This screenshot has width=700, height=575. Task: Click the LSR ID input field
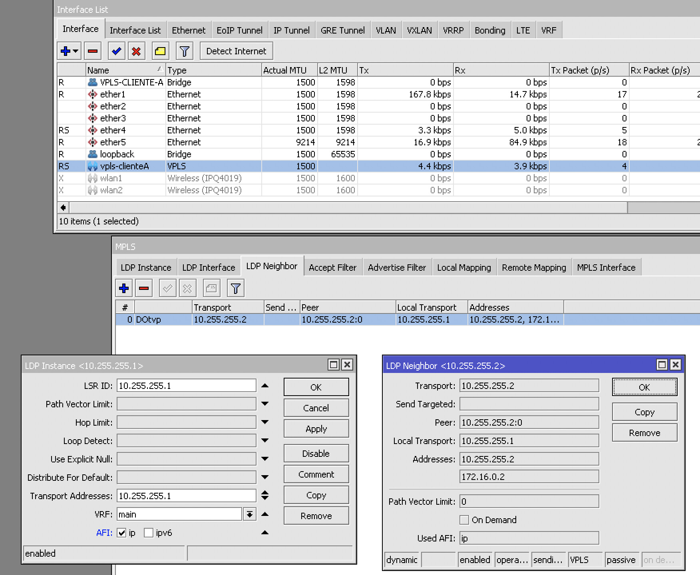point(186,386)
